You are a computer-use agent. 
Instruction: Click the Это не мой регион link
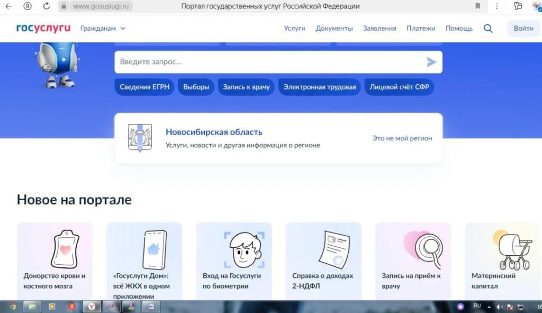click(x=402, y=138)
